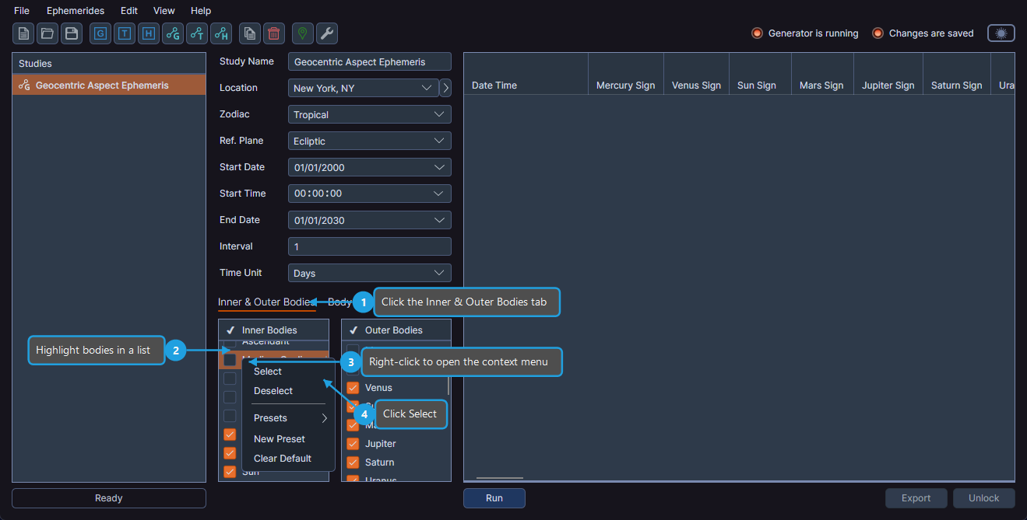This screenshot has height=520, width=1027.
Task: Create a Heliocentric ephemeris with the H icon
Action: point(148,33)
